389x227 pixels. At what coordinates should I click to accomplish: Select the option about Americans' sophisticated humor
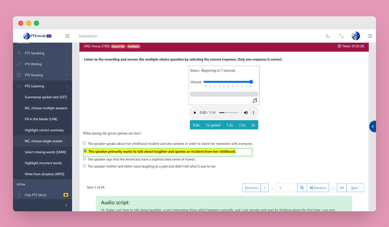click(84, 159)
